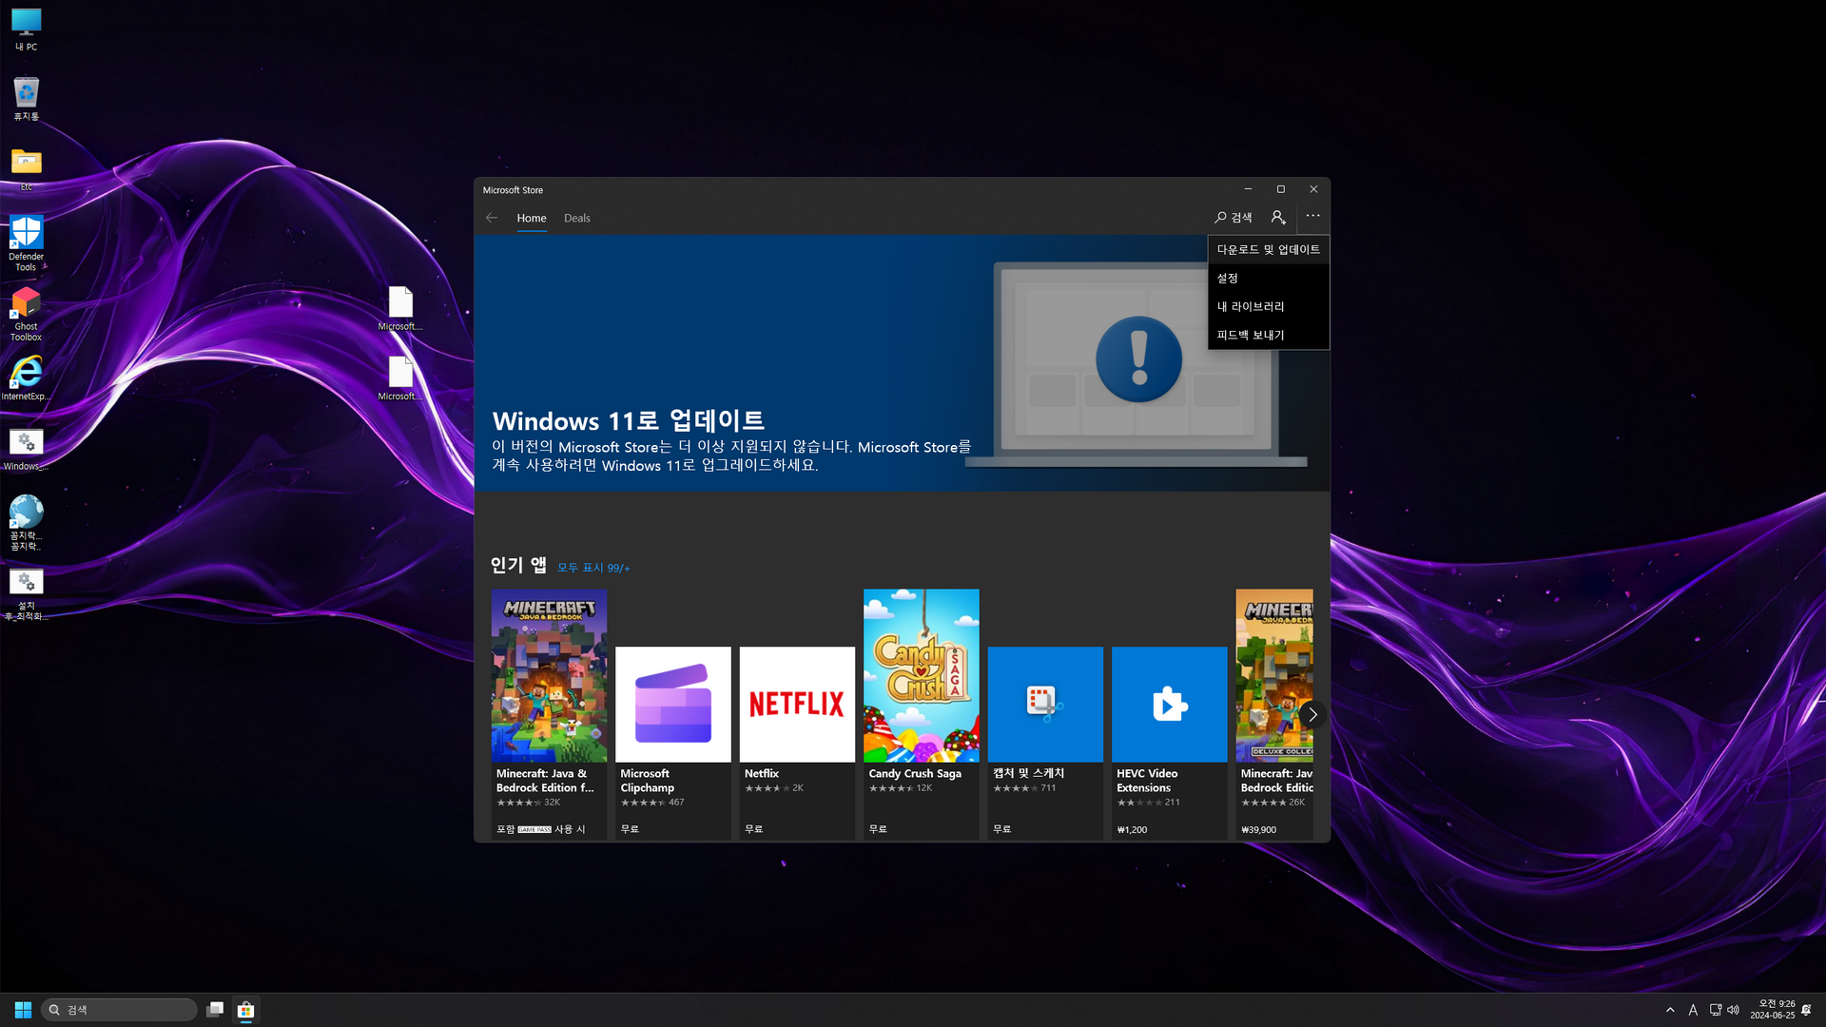Viewport: 1826px width, 1027px height.
Task: Choose 내 라이브러리 in the menu
Action: 1251,306
